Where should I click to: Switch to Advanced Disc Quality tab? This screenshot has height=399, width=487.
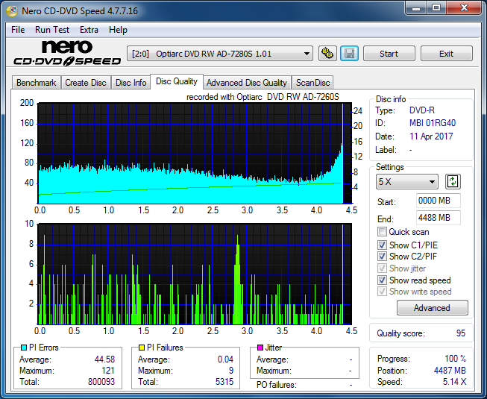coord(247,83)
